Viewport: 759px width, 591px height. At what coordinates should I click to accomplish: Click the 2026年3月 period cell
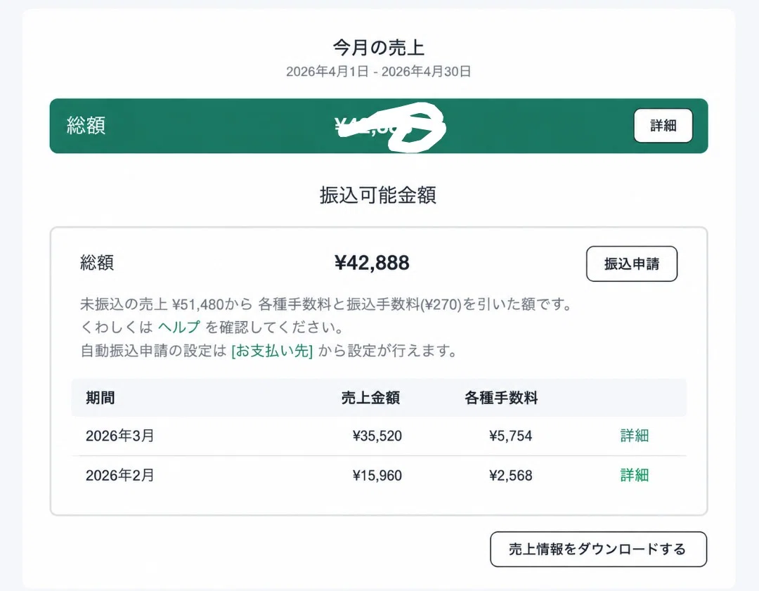click(x=120, y=436)
